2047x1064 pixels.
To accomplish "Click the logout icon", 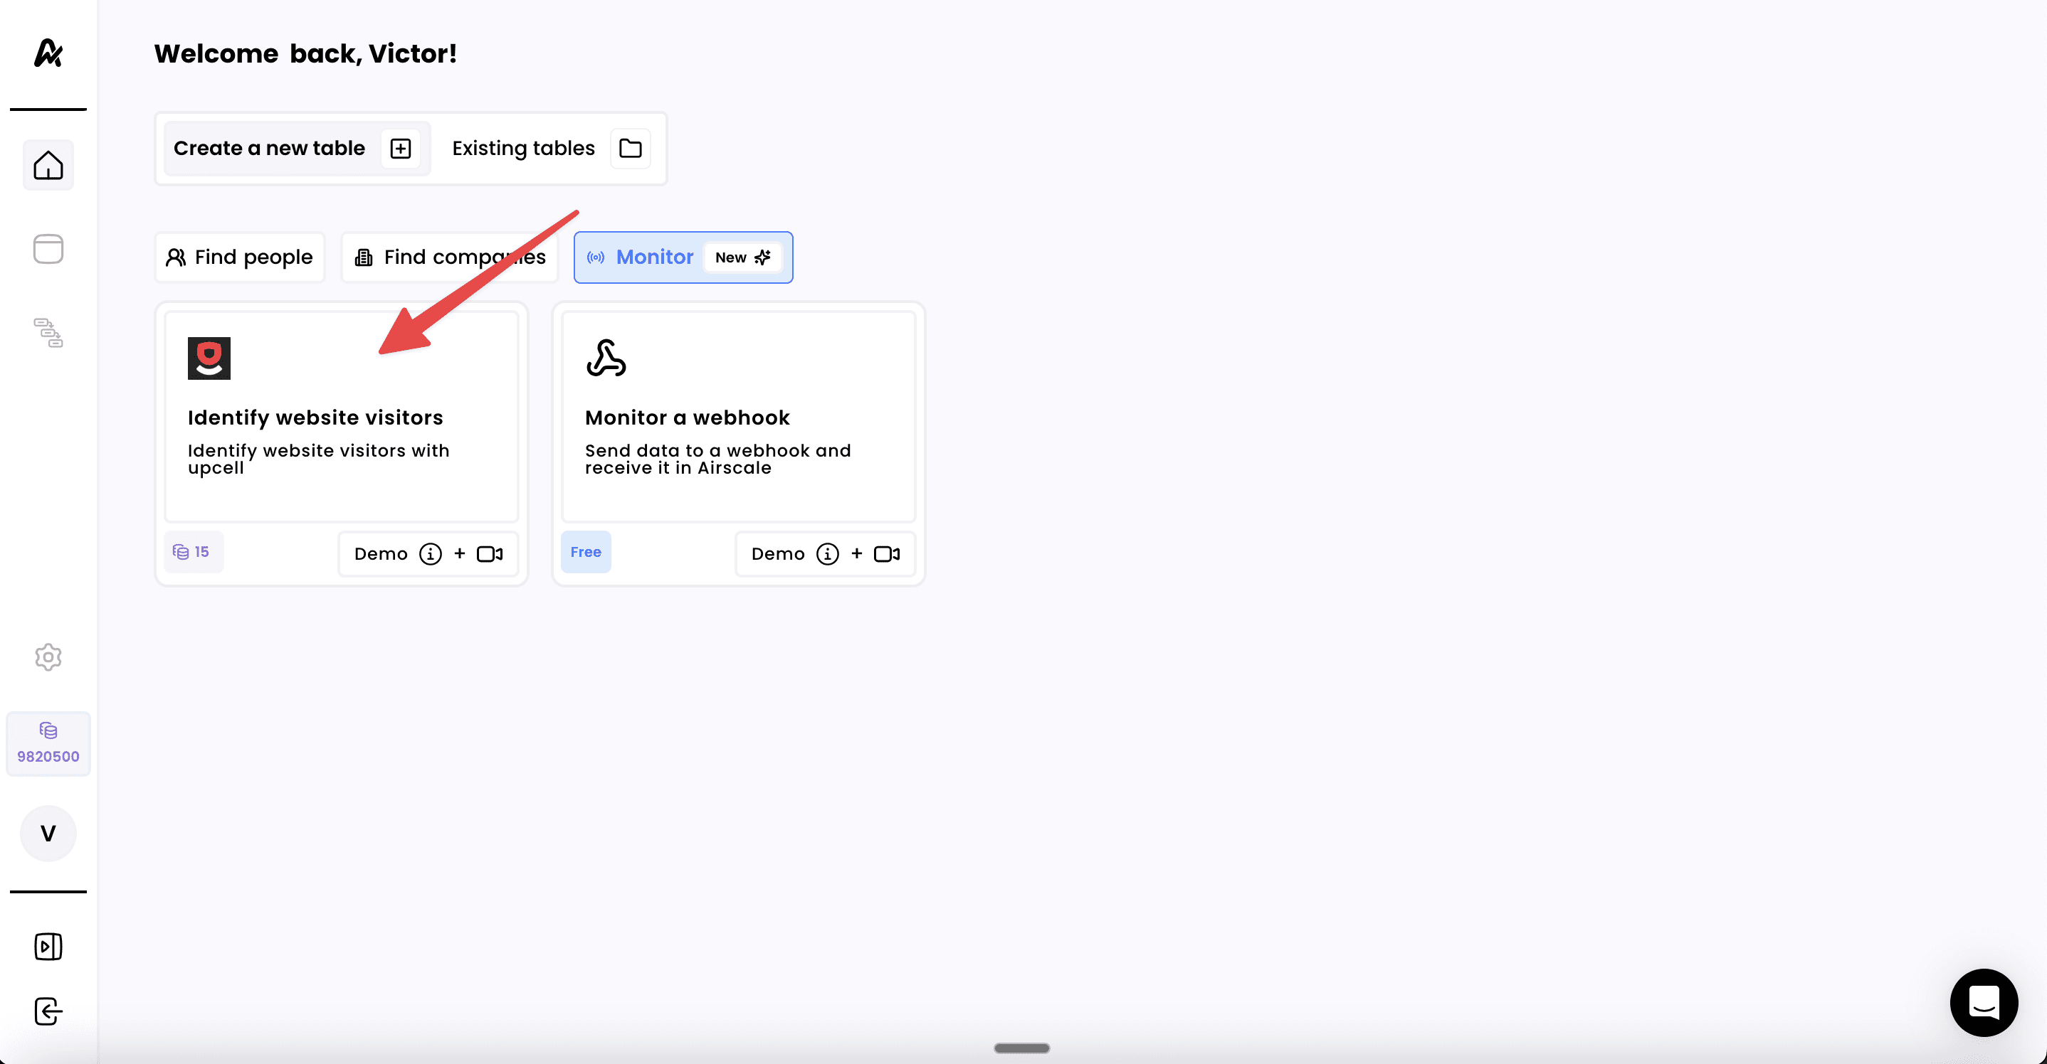I will pos(48,1011).
